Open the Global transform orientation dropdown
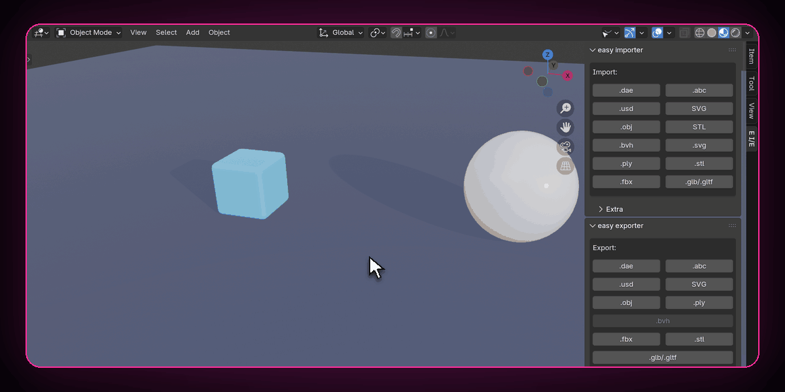Viewport: 785px width, 392px height. tap(341, 33)
